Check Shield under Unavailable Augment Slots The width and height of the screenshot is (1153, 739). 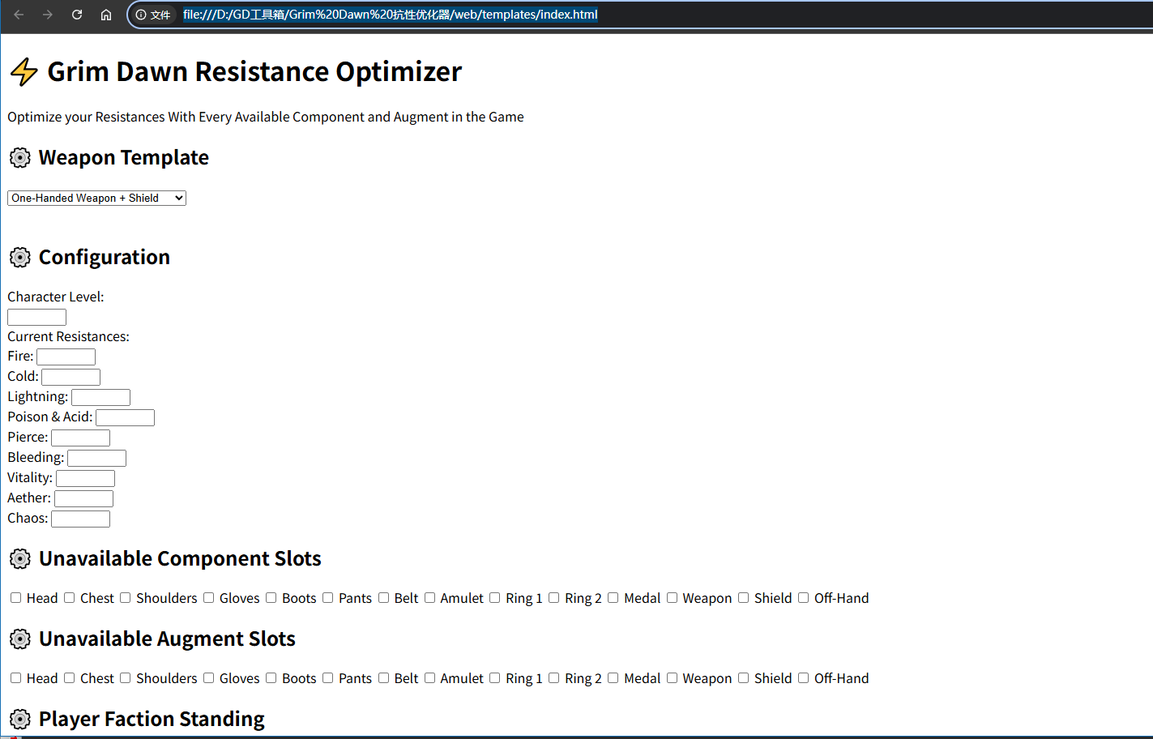tap(744, 678)
